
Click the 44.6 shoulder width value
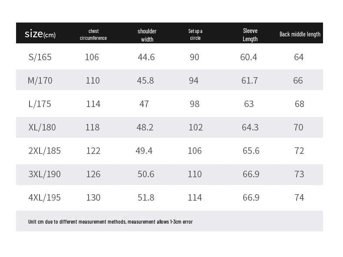(x=146, y=57)
